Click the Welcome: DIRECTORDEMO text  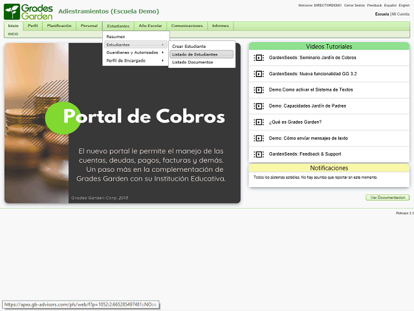[320, 5]
